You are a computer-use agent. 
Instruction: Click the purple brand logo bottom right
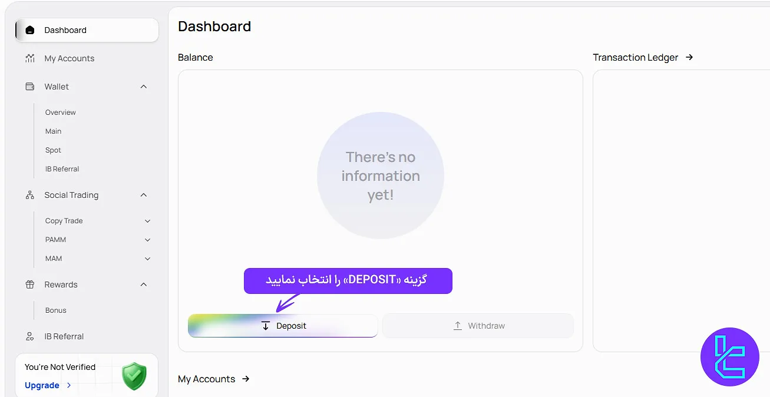pyautogui.click(x=730, y=356)
